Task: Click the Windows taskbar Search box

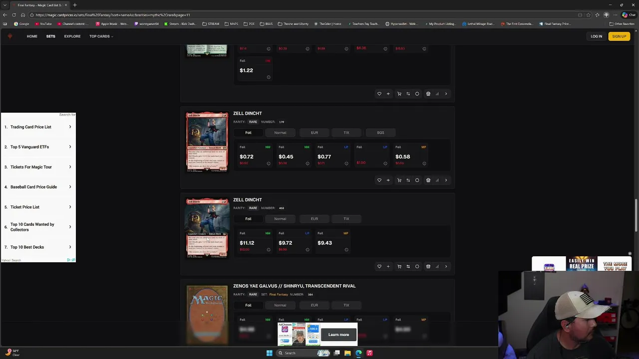Action: [303, 353]
